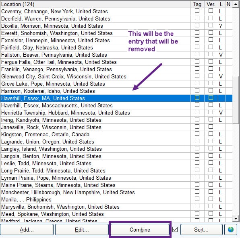Click the L status for Everett, Snohomish
240x238 pixels.
pos(220,33)
